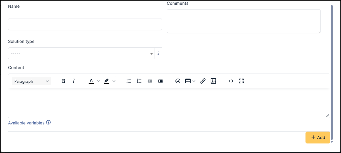Open the Available variables link

tap(26, 123)
